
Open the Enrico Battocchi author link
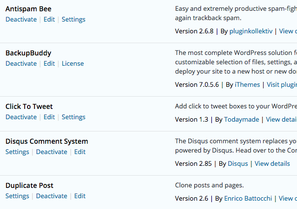pyautogui.click(x=248, y=199)
